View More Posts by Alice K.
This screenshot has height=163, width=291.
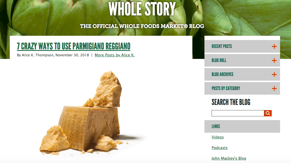(x=115, y=55)
